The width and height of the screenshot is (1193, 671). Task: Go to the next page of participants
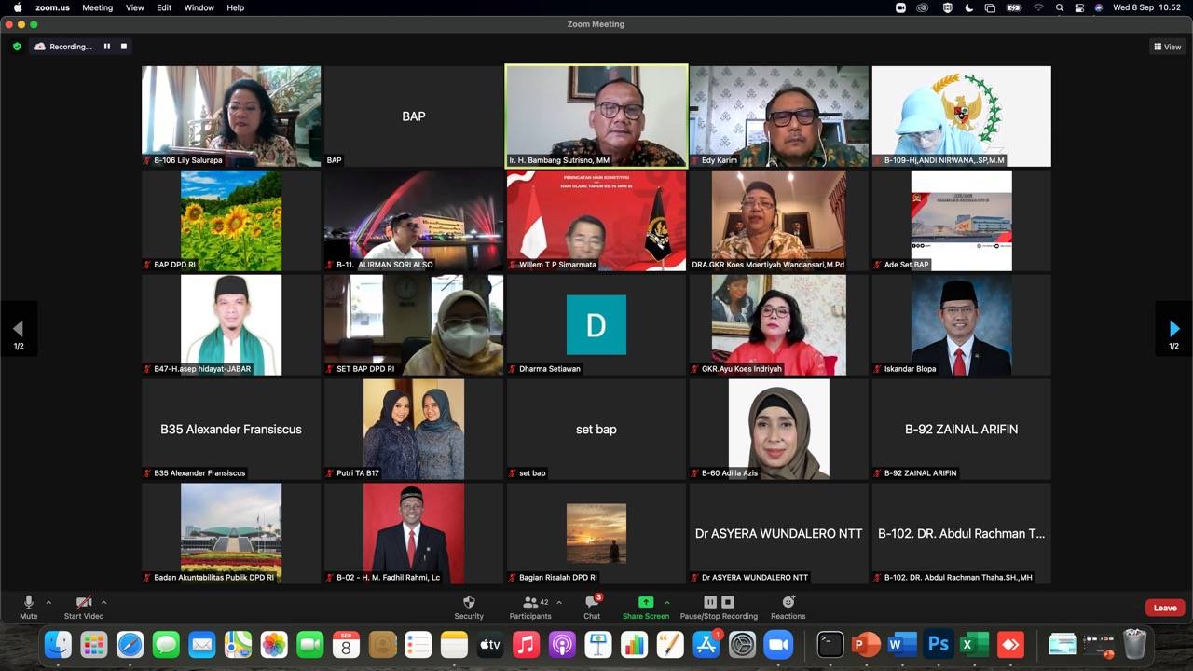click(1173, 329)
